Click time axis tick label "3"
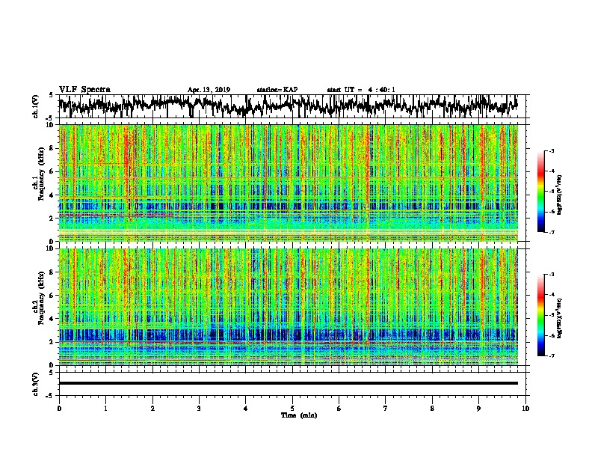The height and width of the screenshot is (458, 592). (x=199, y=409)
